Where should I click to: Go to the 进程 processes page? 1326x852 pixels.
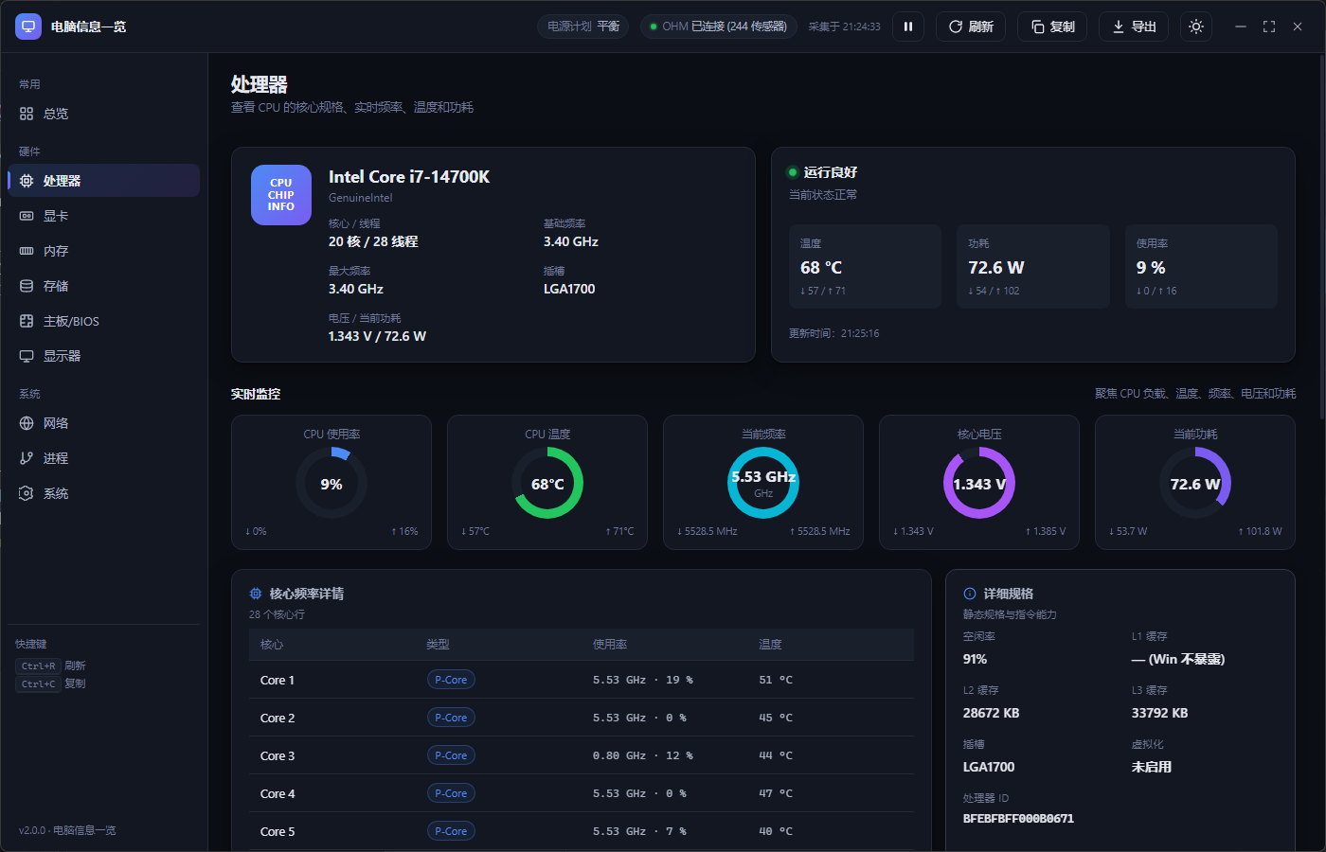pyautogui.click(x=104, y=458)
